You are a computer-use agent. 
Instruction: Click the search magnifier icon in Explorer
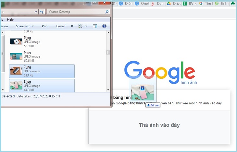click(107, 12)
